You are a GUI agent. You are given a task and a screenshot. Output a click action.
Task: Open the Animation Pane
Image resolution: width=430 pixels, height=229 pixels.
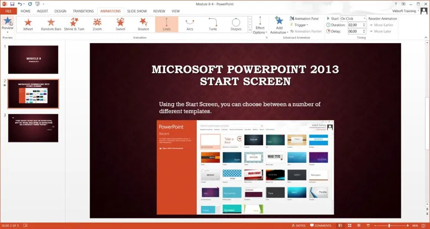tap(304, 19)
